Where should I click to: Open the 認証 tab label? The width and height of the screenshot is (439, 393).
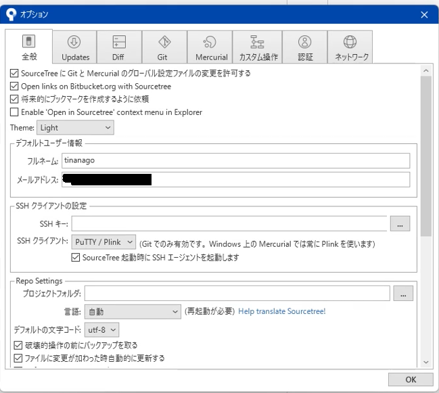(x=305, y=57)
